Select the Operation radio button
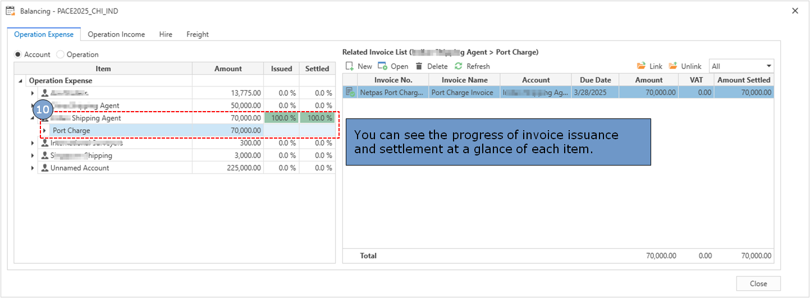Viewport: 810px width, 298px height. [61, 54]
